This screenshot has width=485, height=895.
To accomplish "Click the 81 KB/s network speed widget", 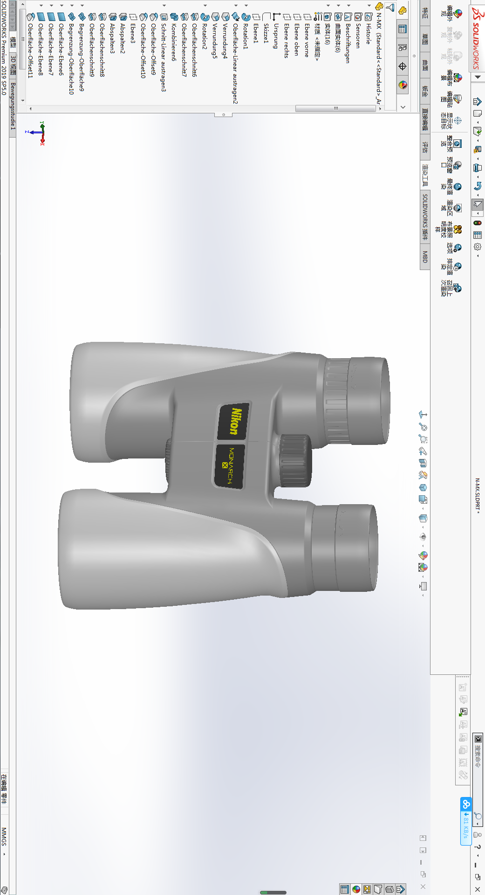I will [465, 821].
